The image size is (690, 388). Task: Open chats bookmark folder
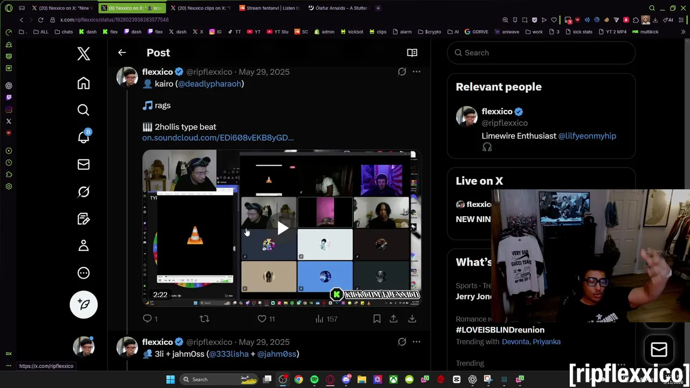click(64, 32)
